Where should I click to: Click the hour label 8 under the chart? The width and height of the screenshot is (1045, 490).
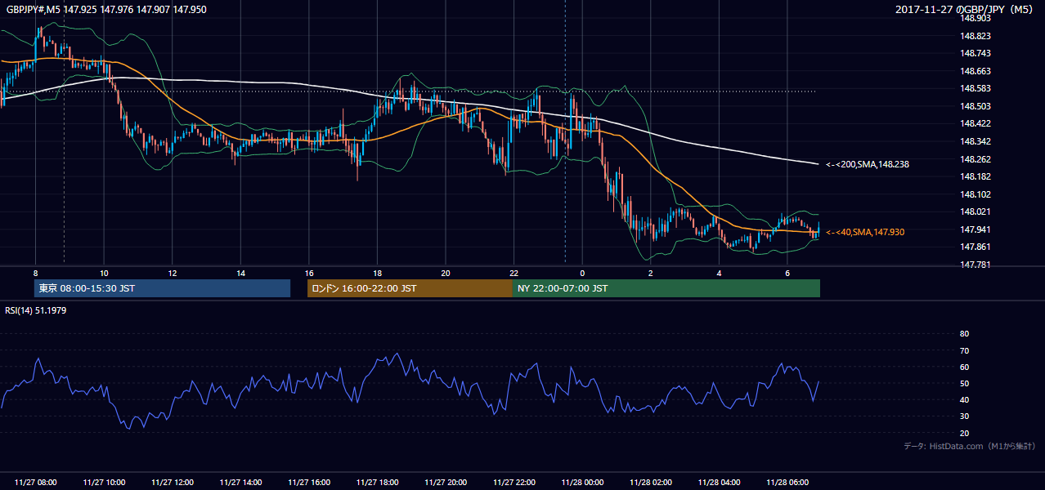35,273
